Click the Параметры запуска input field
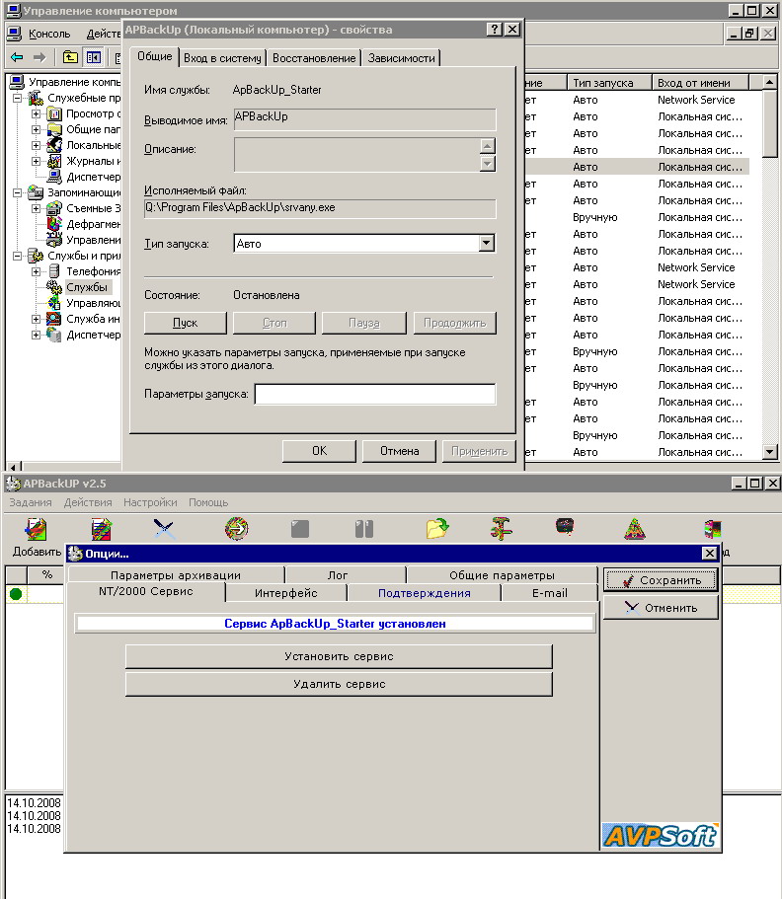 (x=374, y=395)
